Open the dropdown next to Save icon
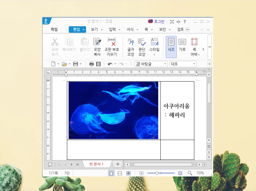The width and height of the screenshot is (256, 191). pyautogui.click(x=81, y=64)
